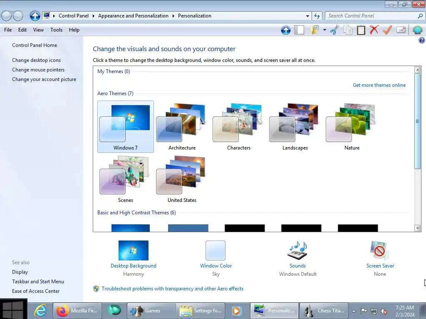
Task: Expand the arrow after Appearance and Personalization
Action: (173, 16)
